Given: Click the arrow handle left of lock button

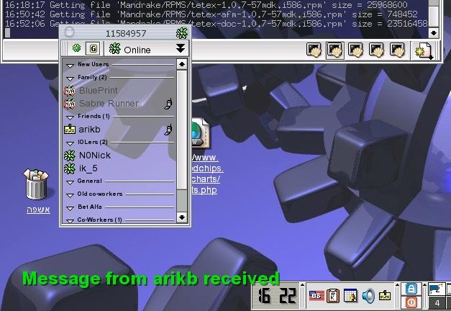Looking at the screenshot, I should tap(398, 296).
